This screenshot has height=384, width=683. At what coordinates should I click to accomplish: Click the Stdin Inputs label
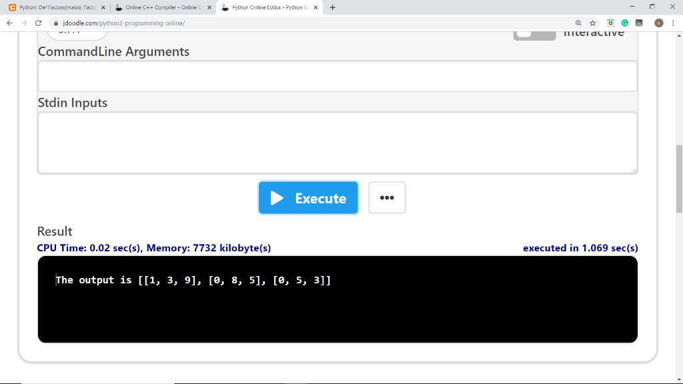(x=72, y=103)
